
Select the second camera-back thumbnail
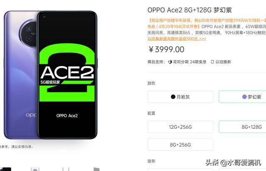point(35,169)
